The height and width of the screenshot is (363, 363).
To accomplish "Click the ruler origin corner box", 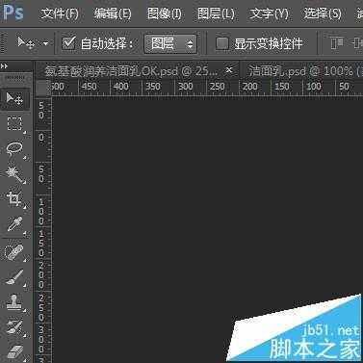I will (x=43, y=87).
